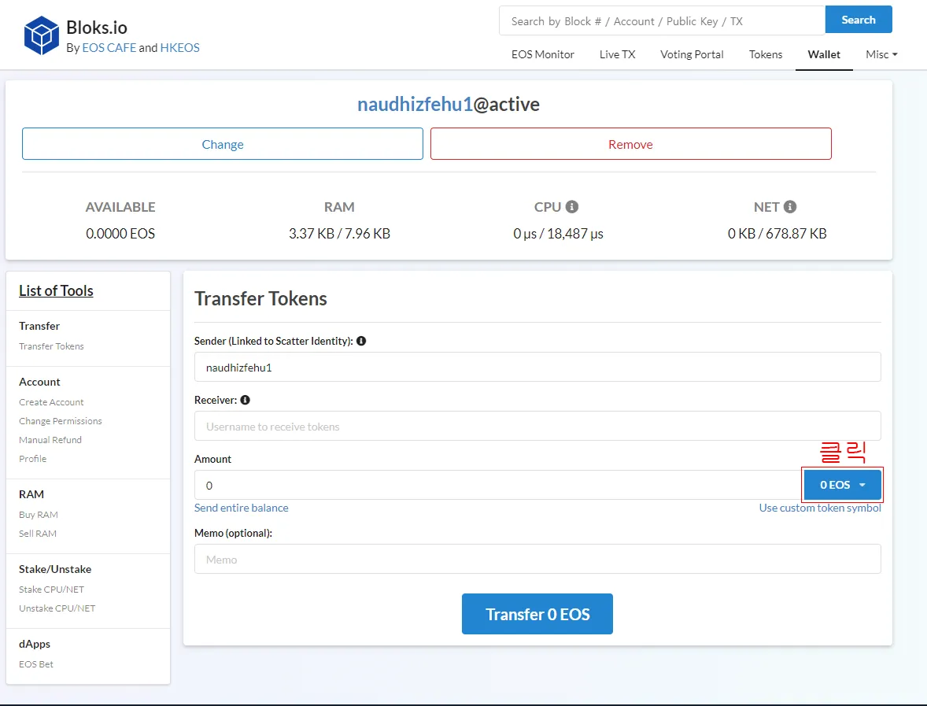Click the Receiver username field
Viewport: 927px width, 706px height.
pyautogui.click(x=537, y=427)
